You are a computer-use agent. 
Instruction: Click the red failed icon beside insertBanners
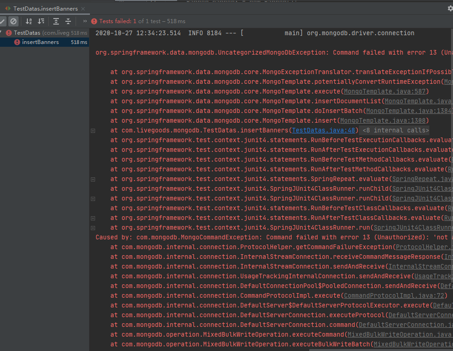[x=17, y=42]
